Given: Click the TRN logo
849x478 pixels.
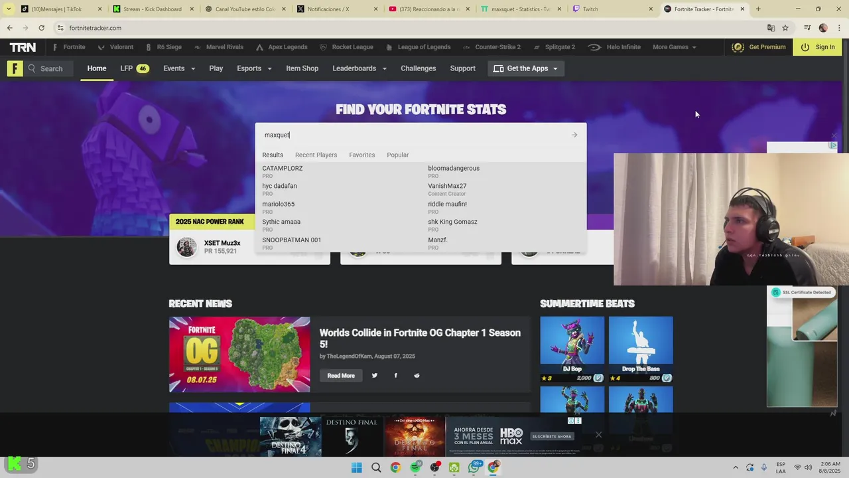Looking at the screenshot, I should click(x=23, y=47).
